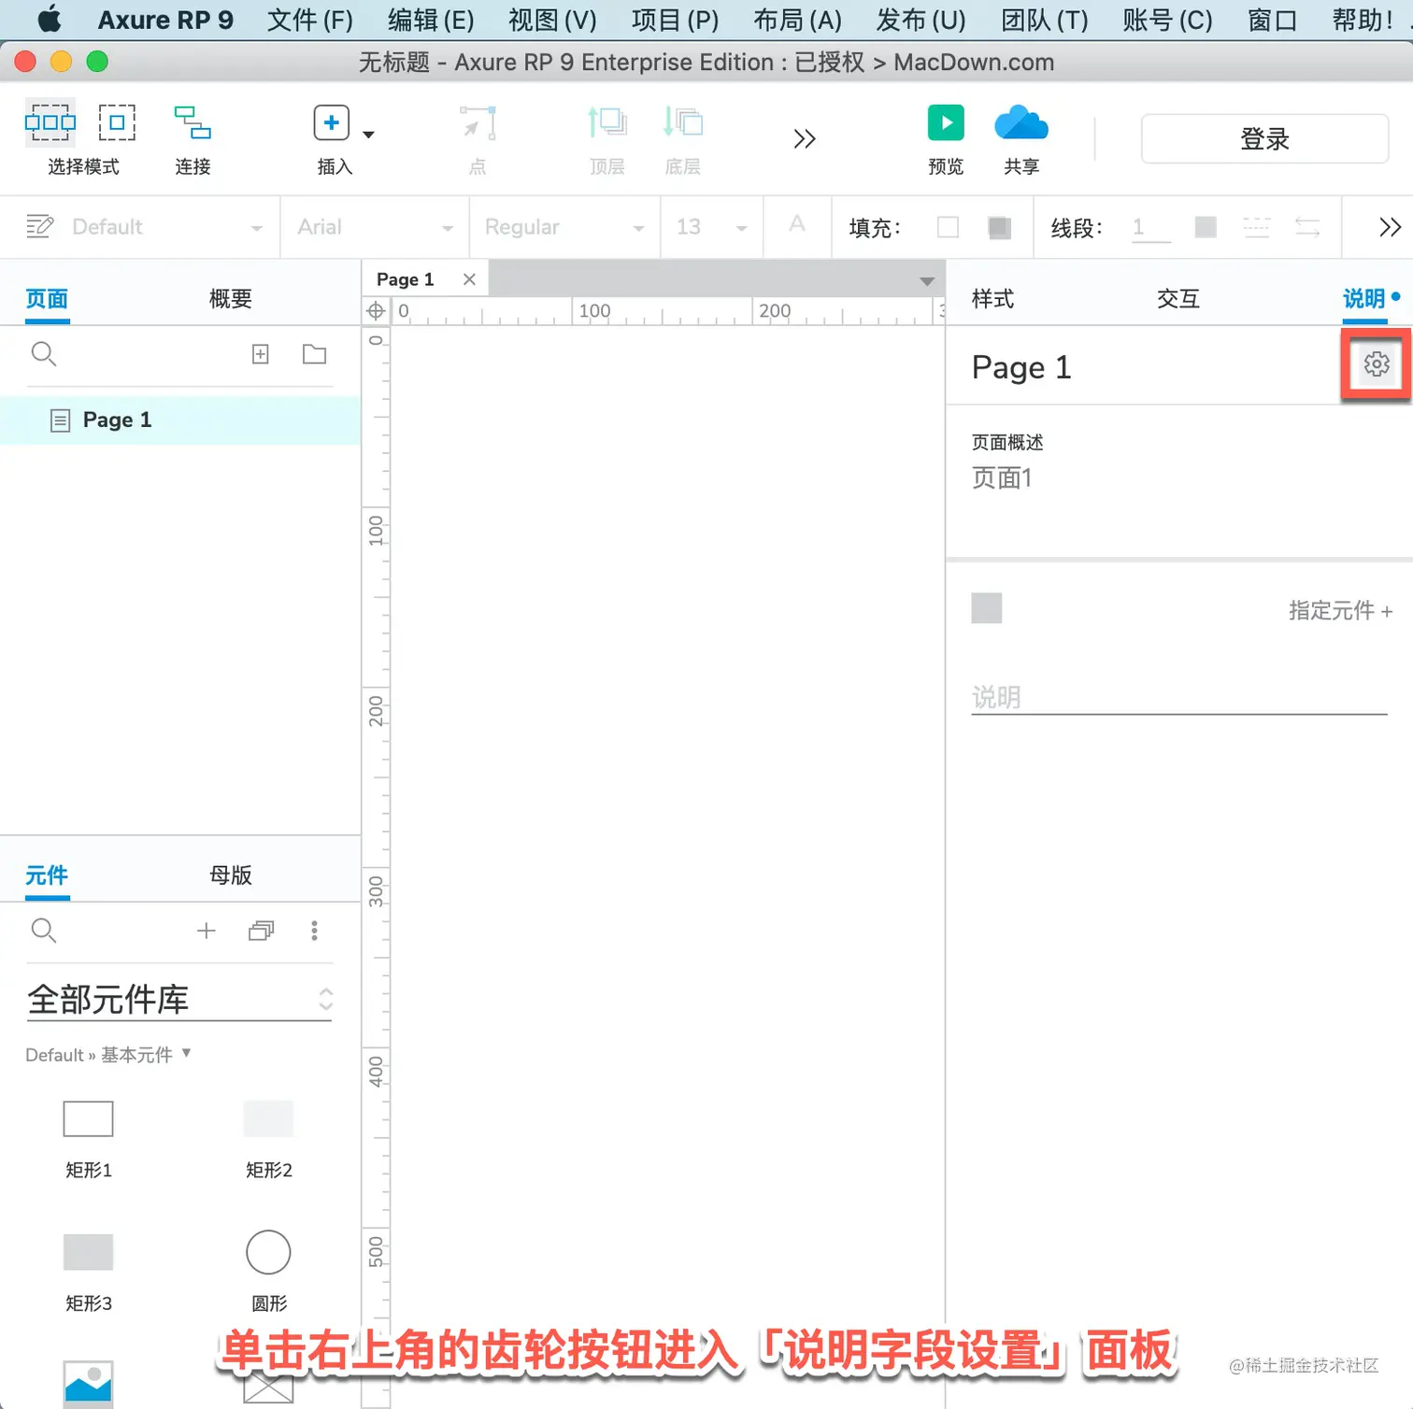Open the canvas tabs list dropdown arrow
The image size is (1413, 1409).
tap(926, 281)
